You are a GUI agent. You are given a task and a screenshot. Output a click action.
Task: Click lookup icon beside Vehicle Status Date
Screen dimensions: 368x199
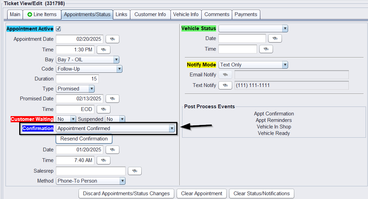point(275,38)
